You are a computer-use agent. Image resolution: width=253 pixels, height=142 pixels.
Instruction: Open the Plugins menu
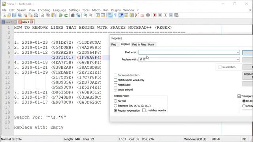pos(116,10)
